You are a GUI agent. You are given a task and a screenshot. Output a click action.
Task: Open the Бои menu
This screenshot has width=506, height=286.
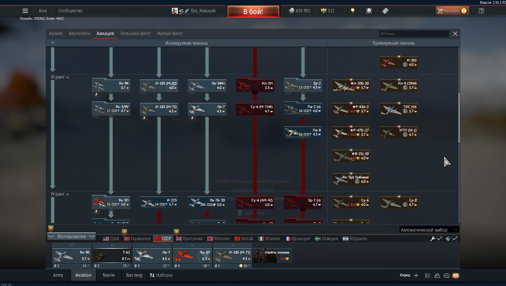point(43,11)
